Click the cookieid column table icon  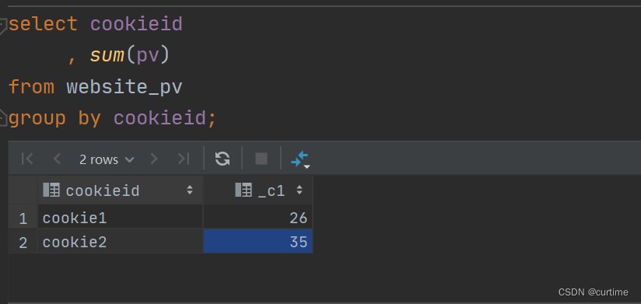click(51, 190)
